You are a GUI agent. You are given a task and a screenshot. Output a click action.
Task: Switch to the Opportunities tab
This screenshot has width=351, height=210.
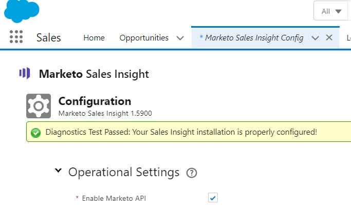tap(144, 37)
